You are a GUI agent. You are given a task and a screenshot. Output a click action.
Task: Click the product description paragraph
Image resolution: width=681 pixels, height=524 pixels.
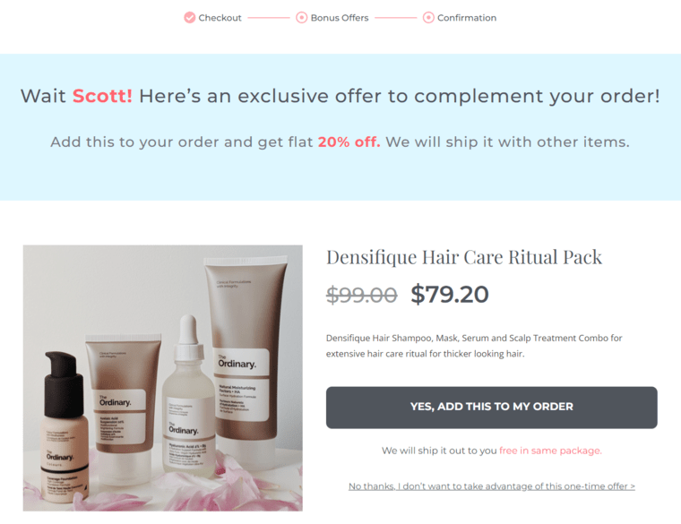(x=474, y=346)
